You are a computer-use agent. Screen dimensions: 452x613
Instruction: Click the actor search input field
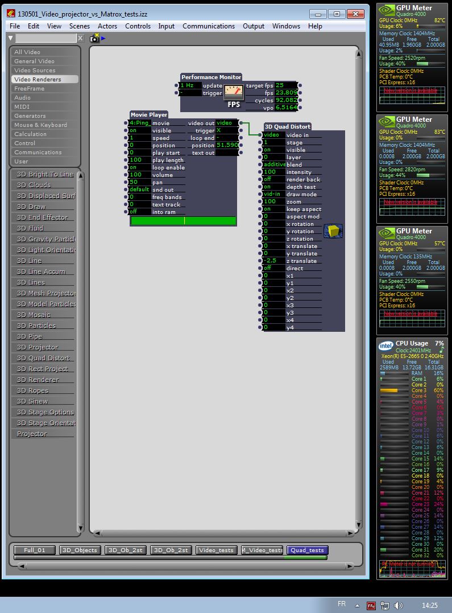pyautogui.click(x=45, y=38)
